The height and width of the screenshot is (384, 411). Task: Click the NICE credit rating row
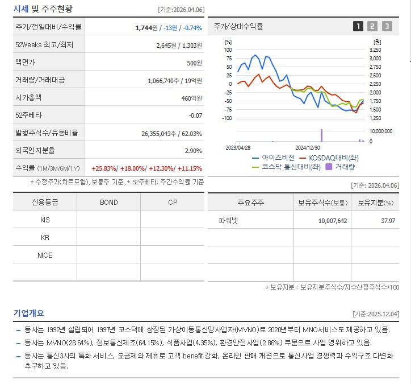tap(108, 255)
